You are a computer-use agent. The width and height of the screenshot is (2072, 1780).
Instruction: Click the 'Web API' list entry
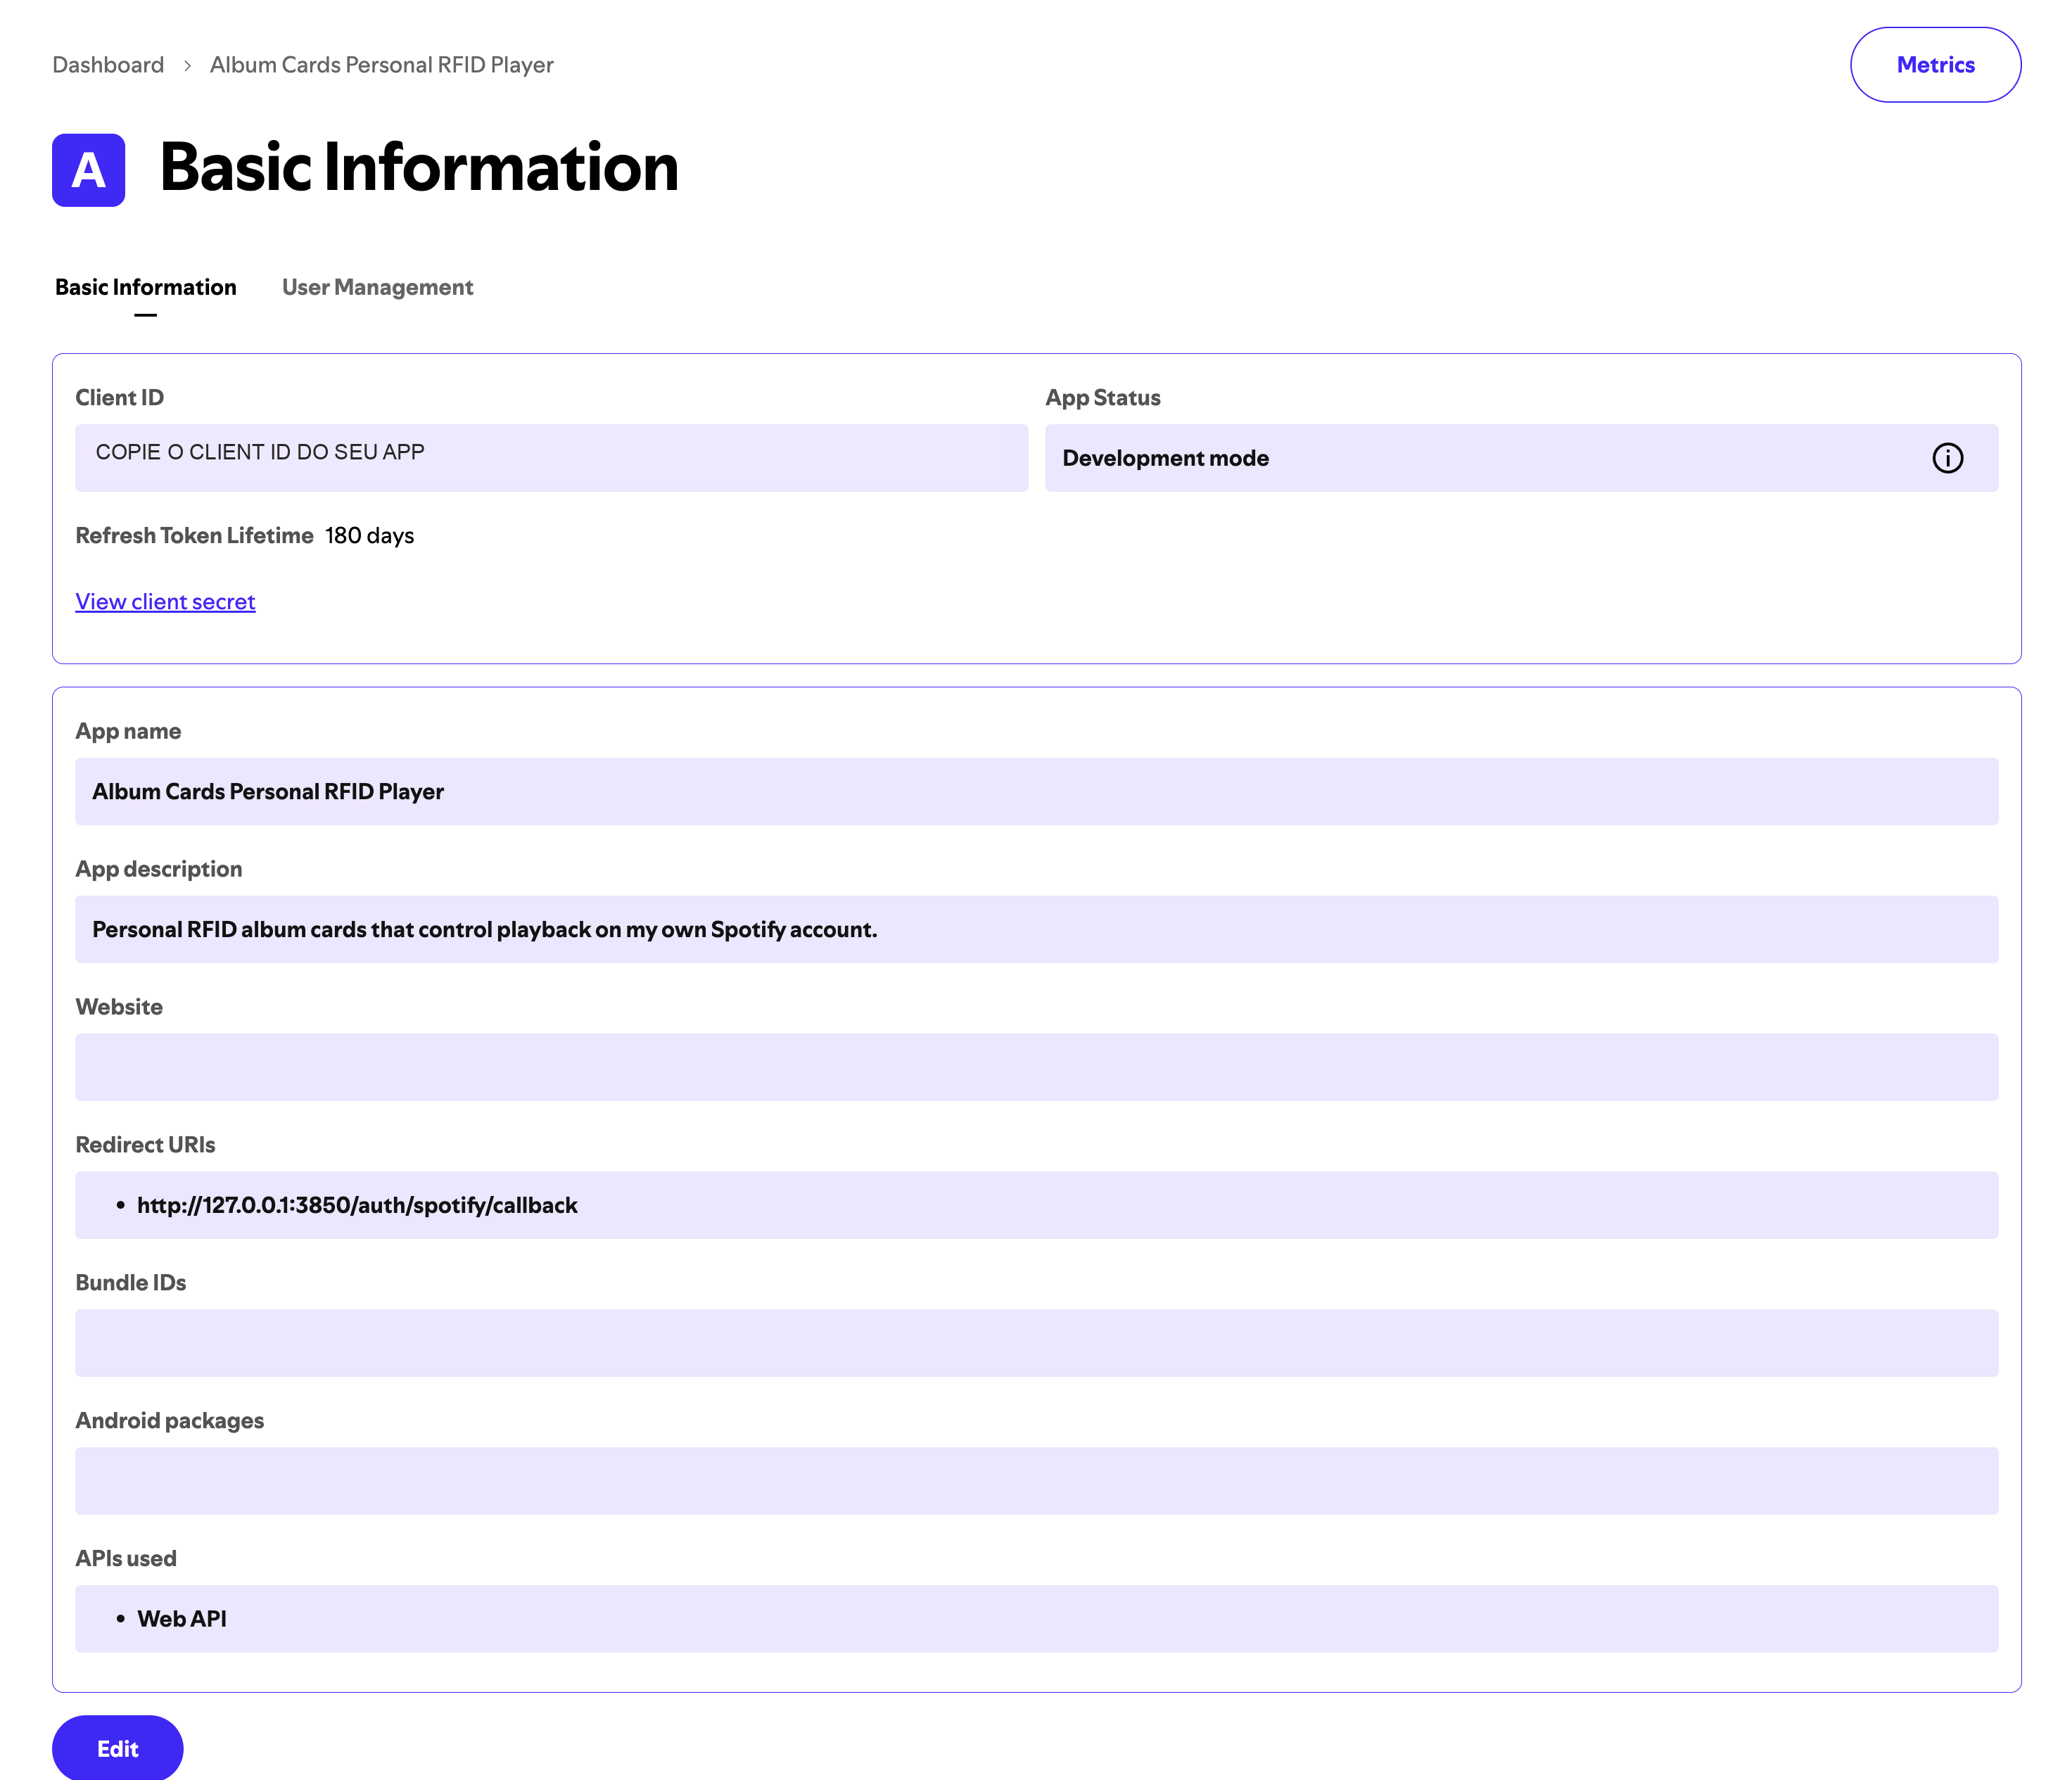pyautogui.click(x=182, y=1619)
